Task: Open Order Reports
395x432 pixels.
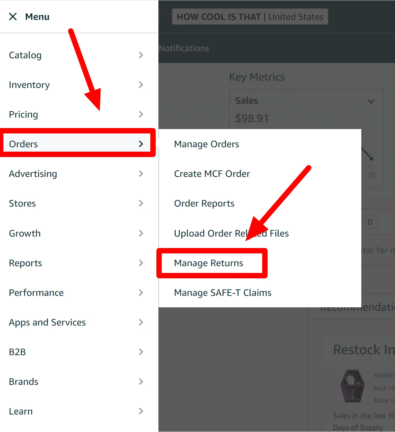Action: [204, 203]
